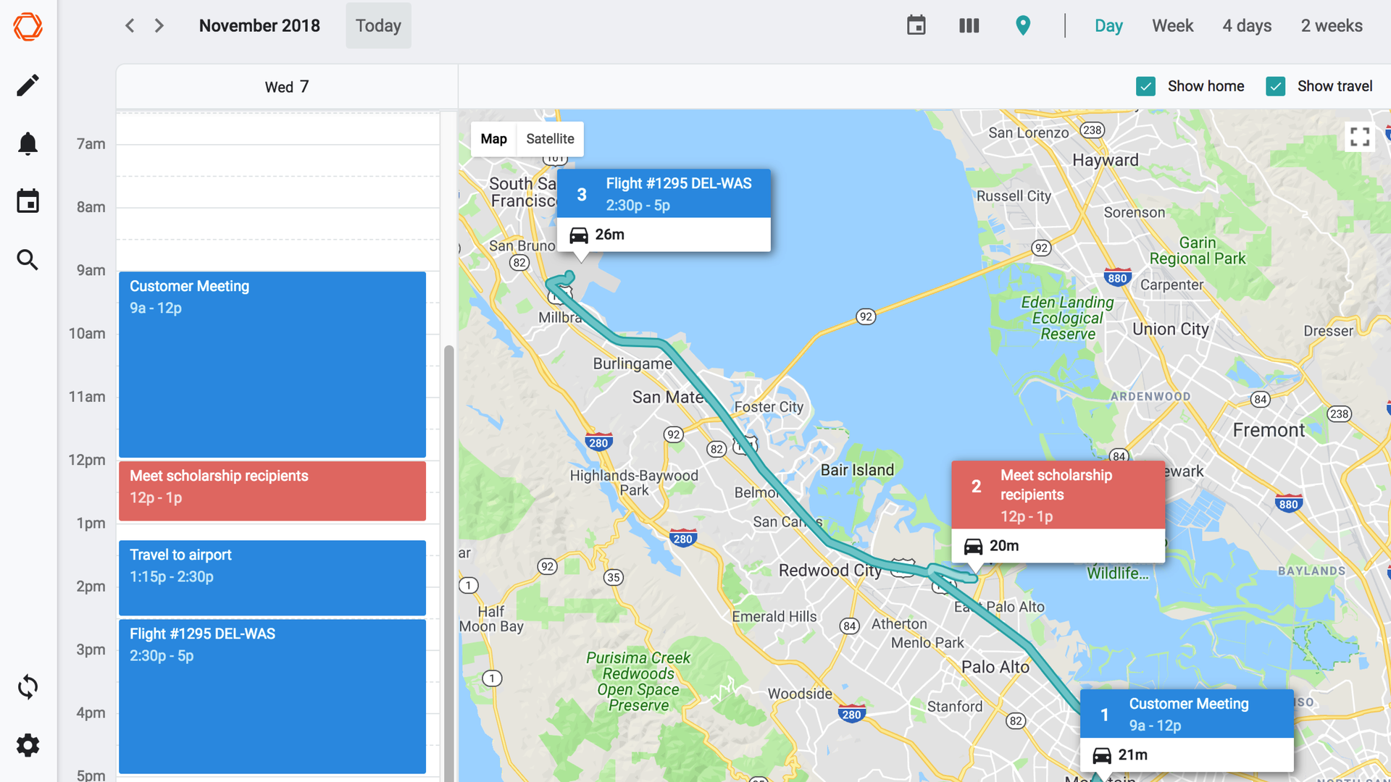This screenshot has width=1391, height=782.
Task: Uncheck the Show home checkbox
Action: point(1145,86)
